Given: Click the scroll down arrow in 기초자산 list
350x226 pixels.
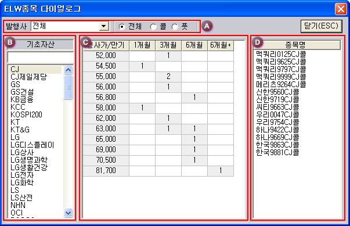Looking at the screenshot, I should (68, 213).
